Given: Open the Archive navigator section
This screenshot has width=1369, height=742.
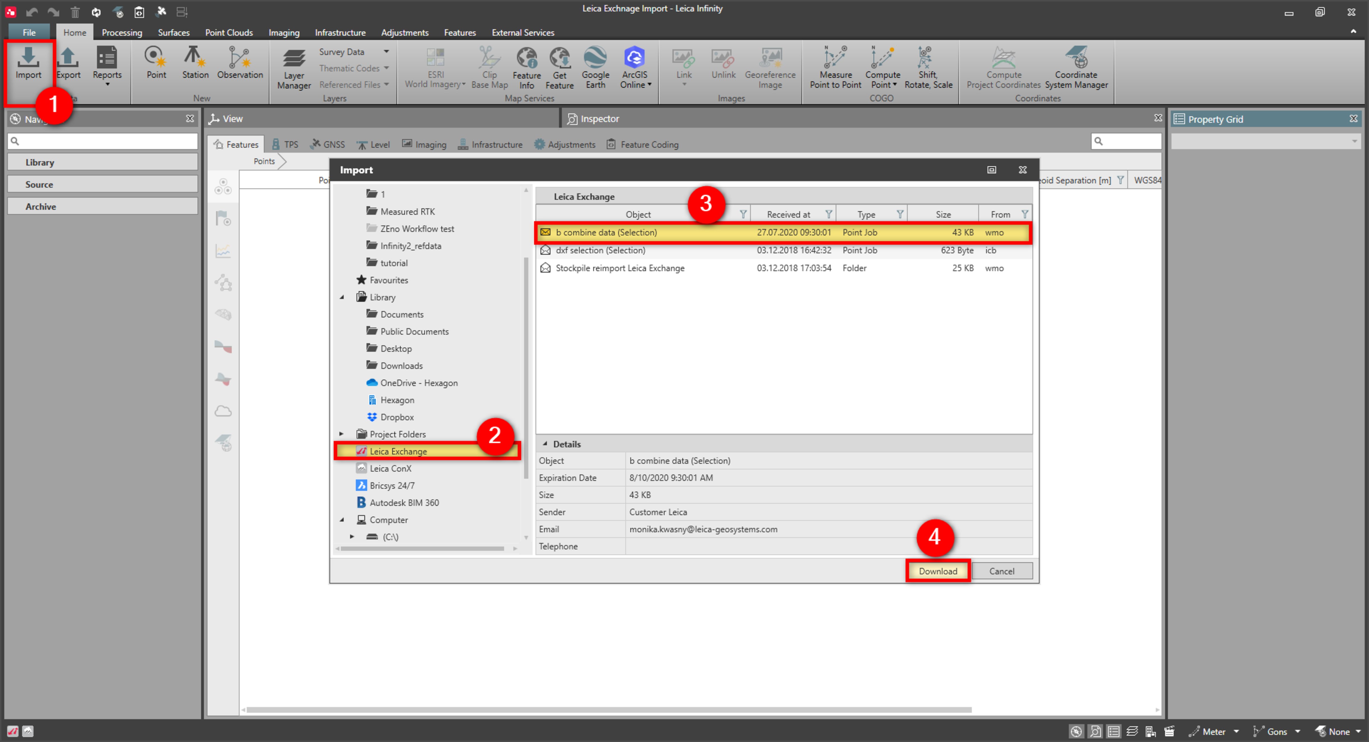Looking at the screenshot, I should pyautogui.click(x=103, y=206).
